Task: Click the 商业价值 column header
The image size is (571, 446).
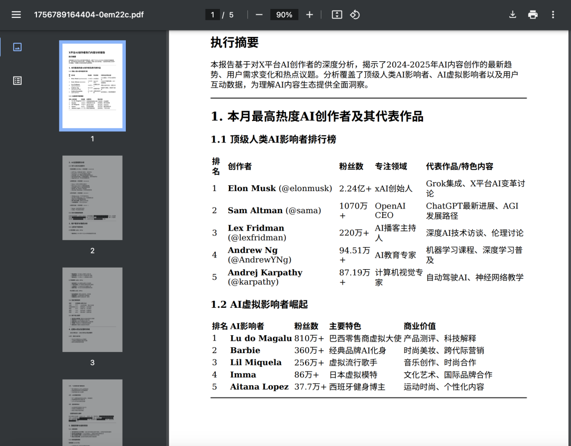Action: (x=419, y=326)
